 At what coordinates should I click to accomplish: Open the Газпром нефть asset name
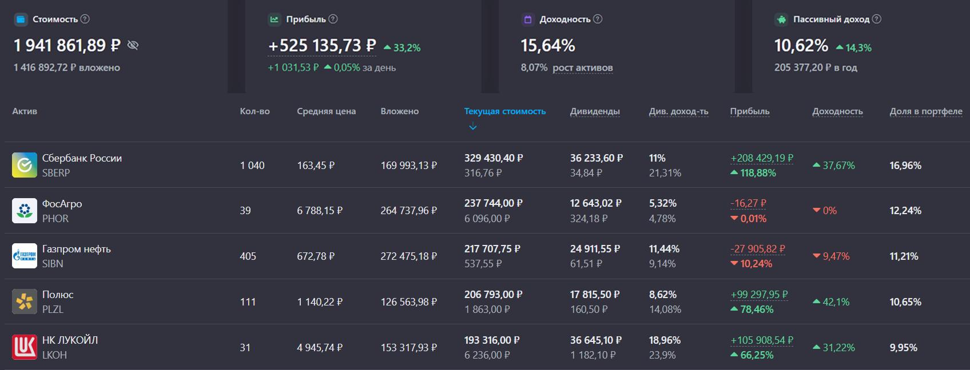coord(77,249)
